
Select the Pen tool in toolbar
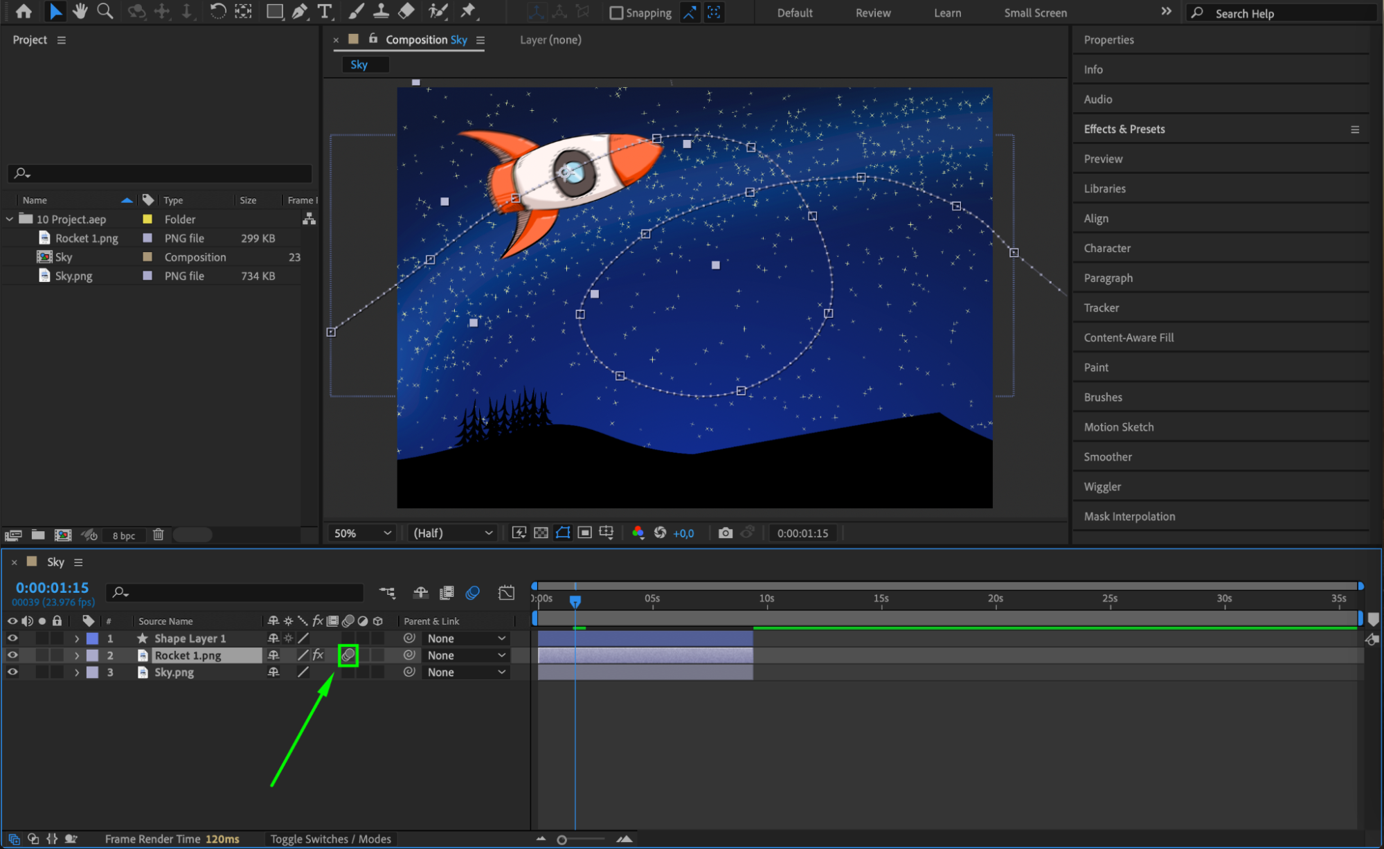300,11
